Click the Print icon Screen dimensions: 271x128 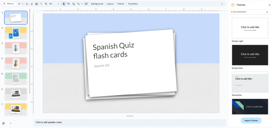tap(36, 4)
